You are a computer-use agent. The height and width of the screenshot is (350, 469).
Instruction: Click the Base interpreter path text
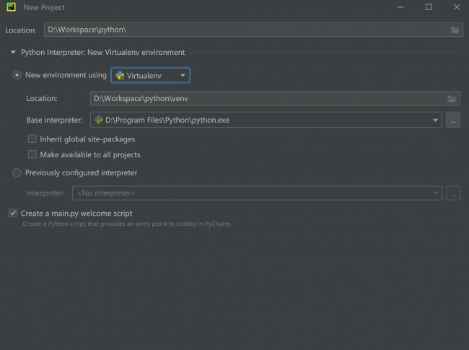[167, 120]
